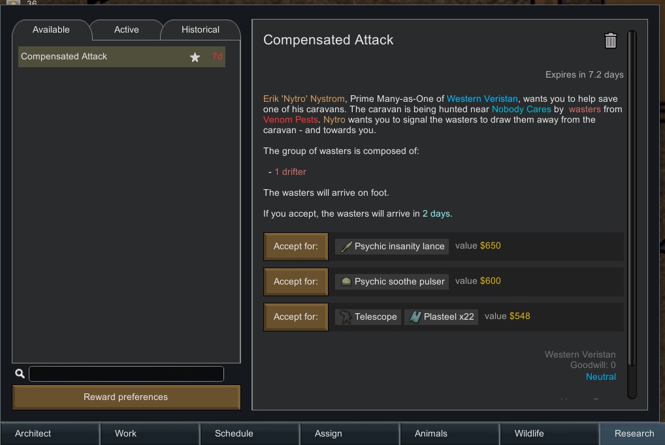Screen dimensions: 665x445
Task: Click the quest search input field
Action: tap(126, 374)
